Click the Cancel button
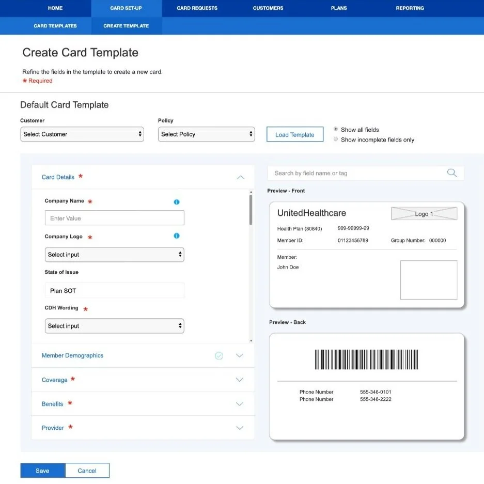The image size is (484, 484). point(87,471)
